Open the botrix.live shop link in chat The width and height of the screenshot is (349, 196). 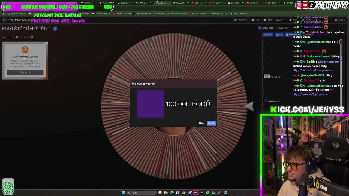click(313, 70)
